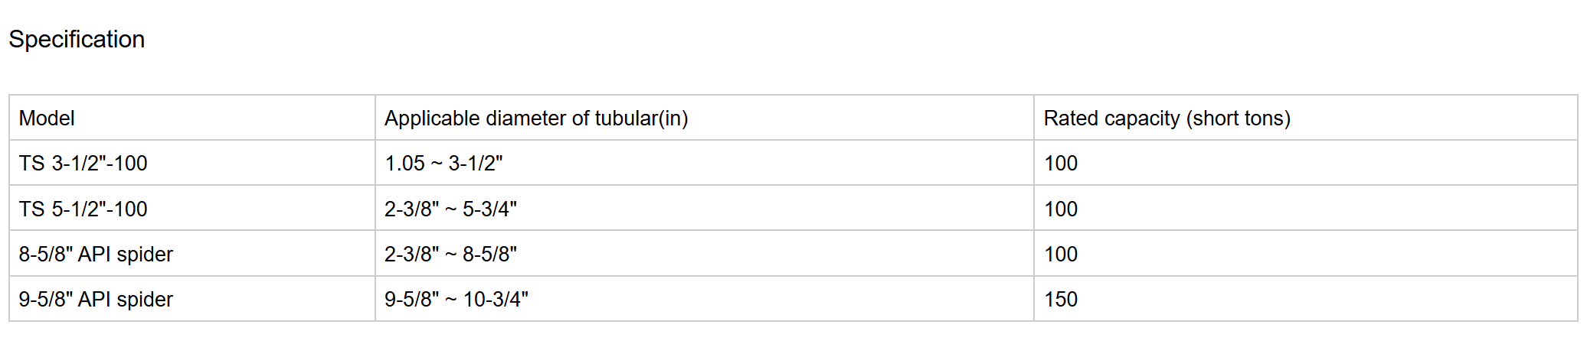The image size is (1587, 344).
Task: Select the 9-5/8" API spider model cell
Action: tap(96, 300)
